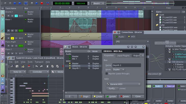Start playback with the play icon
Viewport: 186px width, 104px height.
37,3
